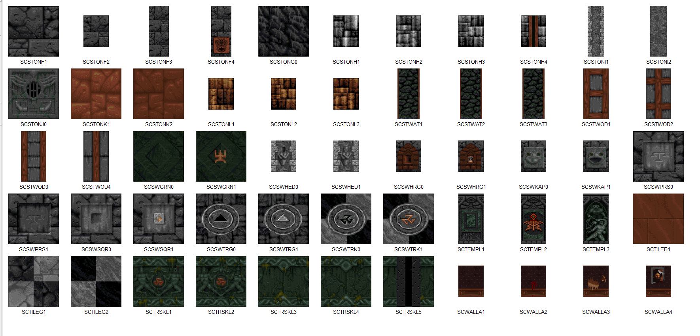Select the SCTILEG1 checkered tile texture

34,281
